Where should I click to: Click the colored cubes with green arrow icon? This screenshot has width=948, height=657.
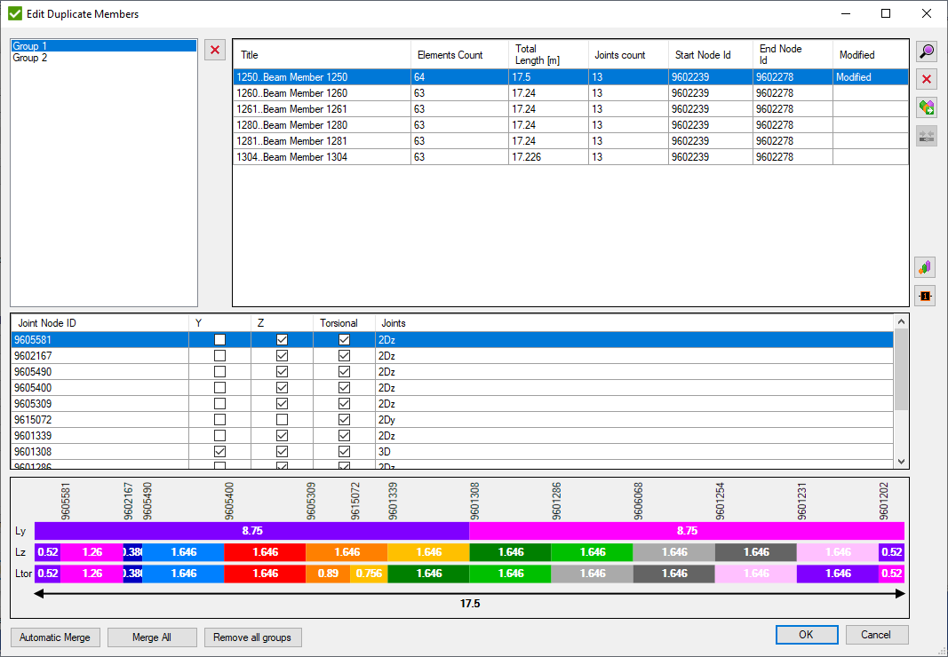pos(927,107)
